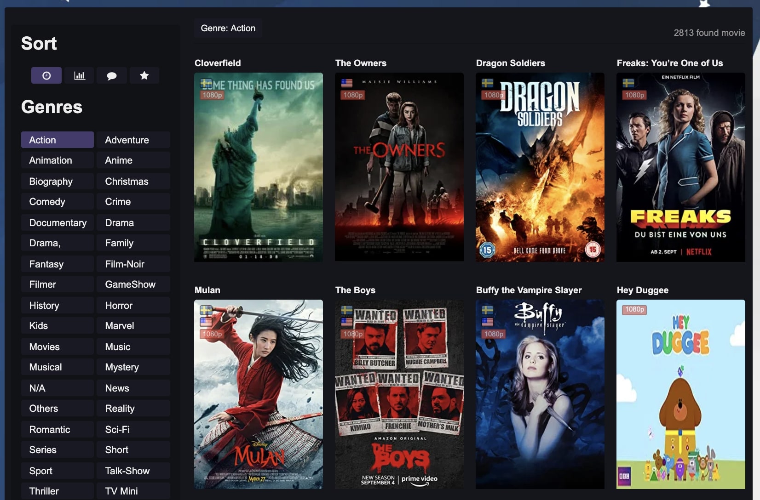Open The Owners movie poster
760x500 pixels.
click(x=399, y=167)
